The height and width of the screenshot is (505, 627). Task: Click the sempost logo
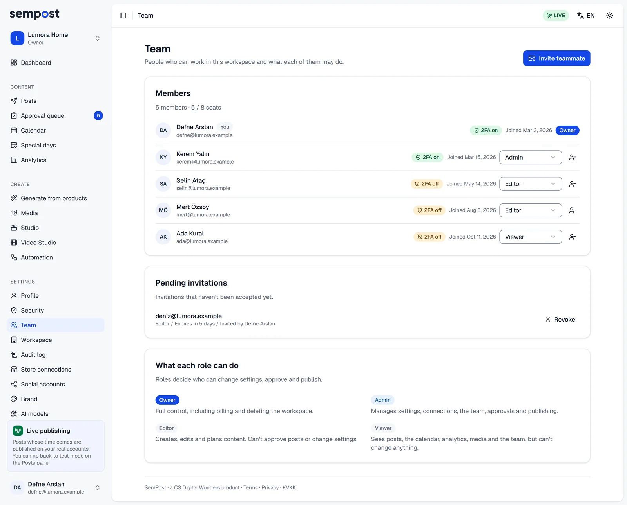34,14
